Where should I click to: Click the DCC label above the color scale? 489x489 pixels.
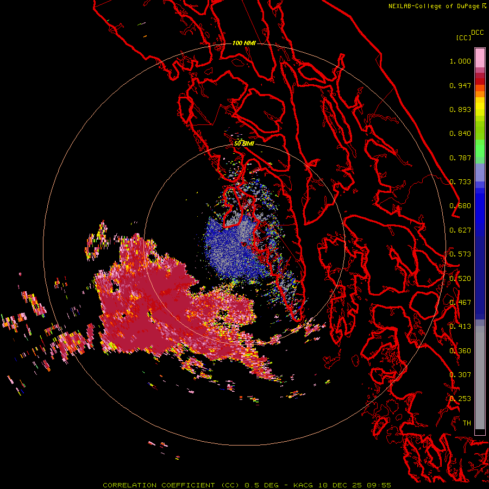pos(478,33)
